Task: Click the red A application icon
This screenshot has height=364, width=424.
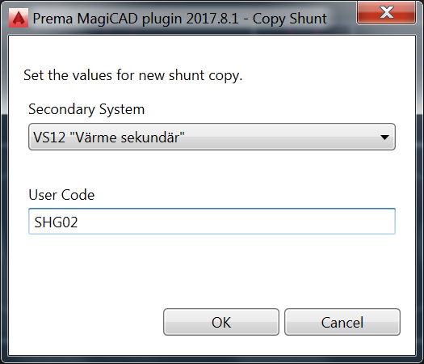Action: tap(19, 18)
